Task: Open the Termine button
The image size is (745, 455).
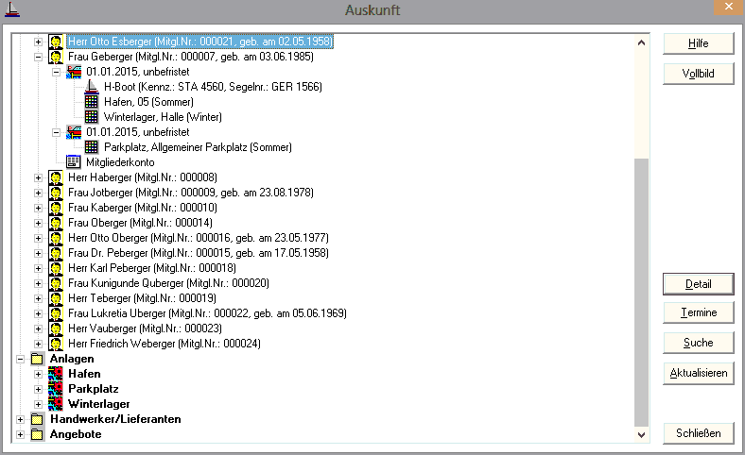Action: 698,312
